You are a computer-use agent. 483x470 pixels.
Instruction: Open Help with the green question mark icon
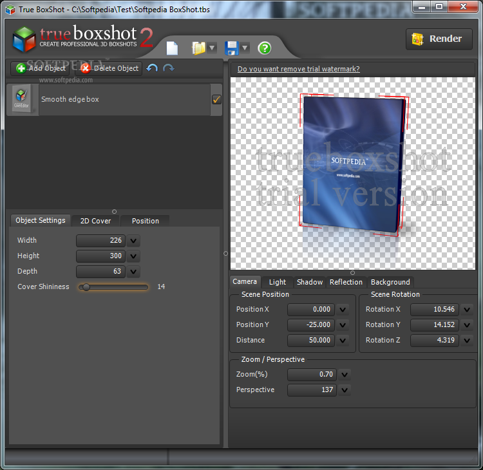click(265, 48)
